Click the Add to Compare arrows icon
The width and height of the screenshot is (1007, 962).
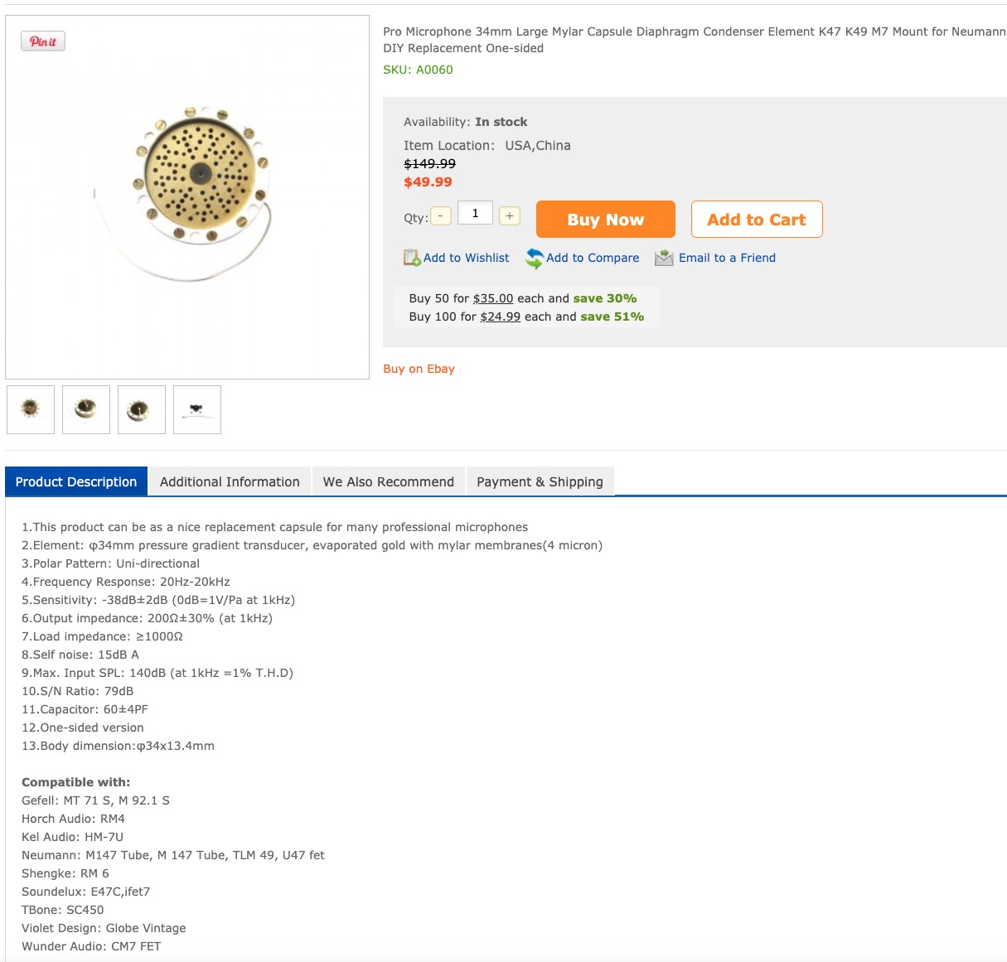pyautogui.click(x=535, y=259)
